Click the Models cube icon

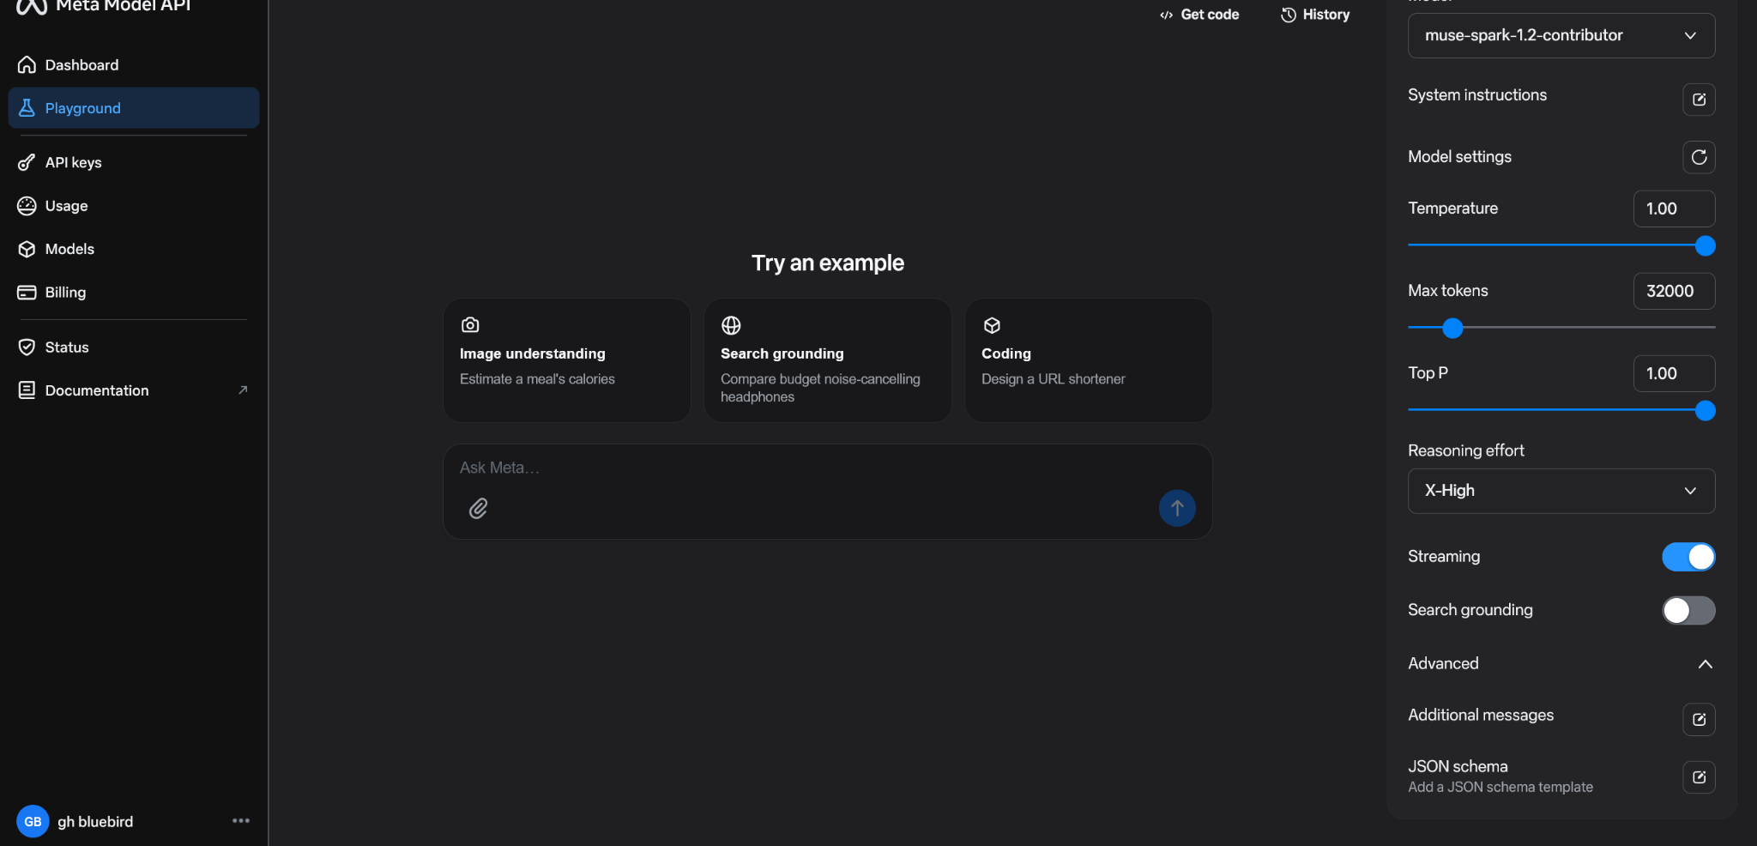pyautogui.click(x=27, y=249)
